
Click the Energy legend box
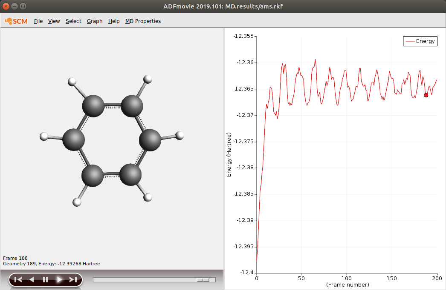coord(420,41)
